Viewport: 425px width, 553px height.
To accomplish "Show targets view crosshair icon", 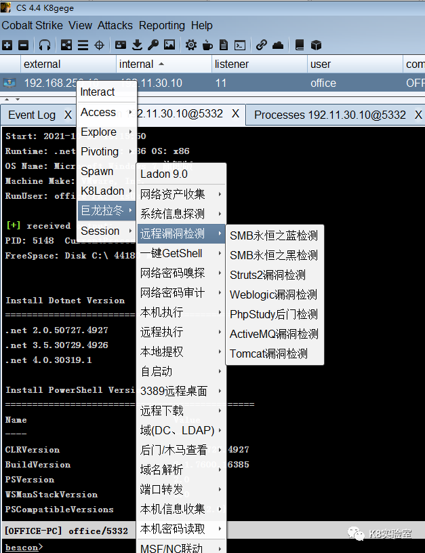I will coord(100,45).
